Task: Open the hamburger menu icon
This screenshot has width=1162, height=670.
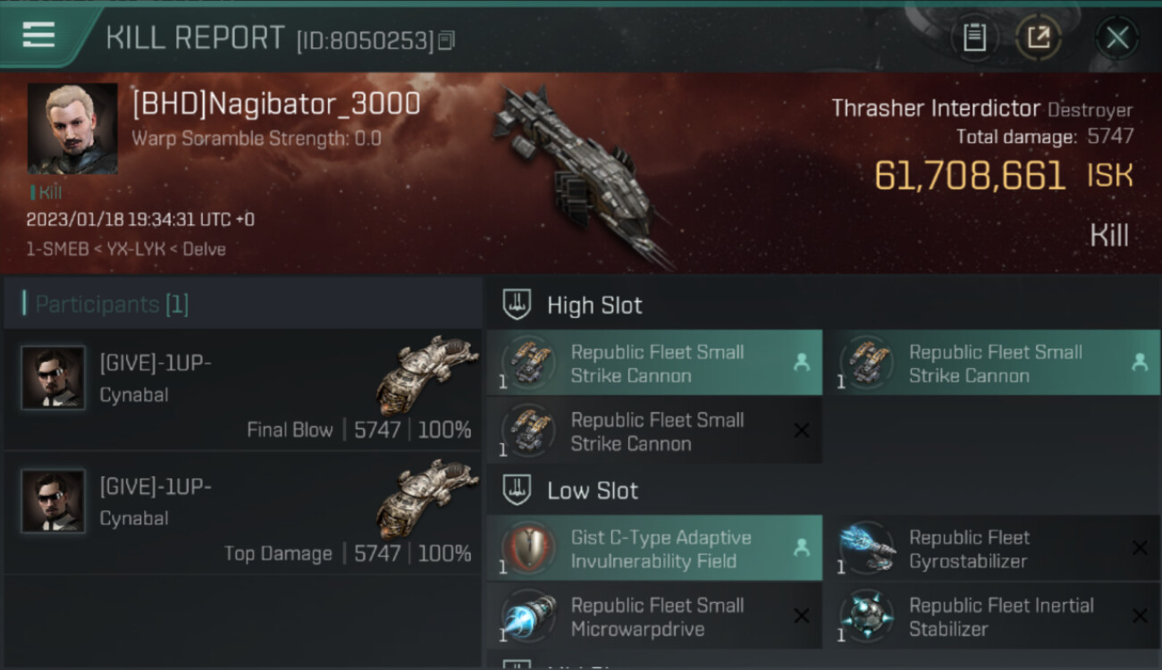Action: [38, 35]
